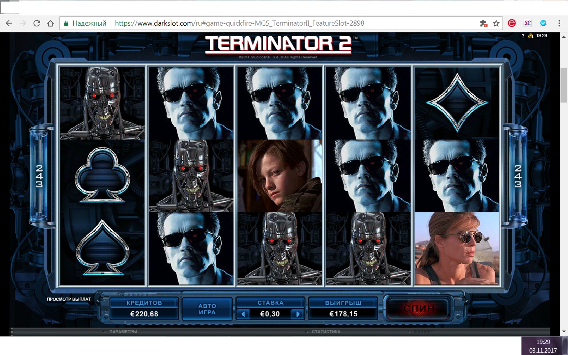
Task: Click the endoskeleton symbol atop the first reel
Action: point(102,103)
